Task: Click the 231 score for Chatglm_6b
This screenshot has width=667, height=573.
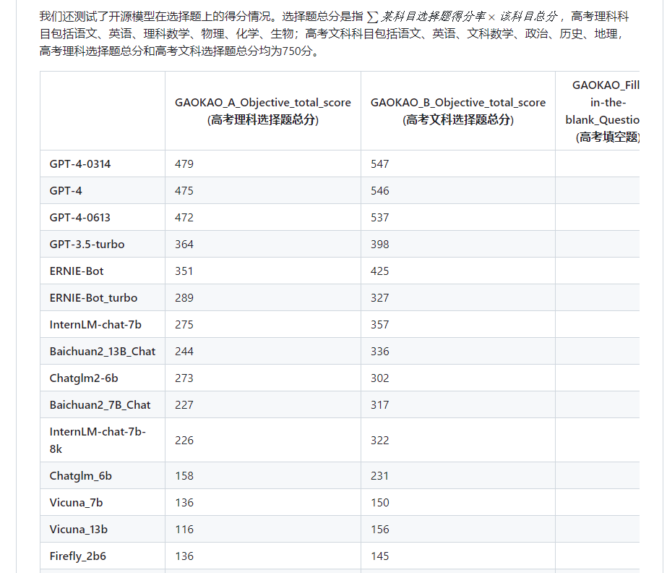Action: [380, 476]
